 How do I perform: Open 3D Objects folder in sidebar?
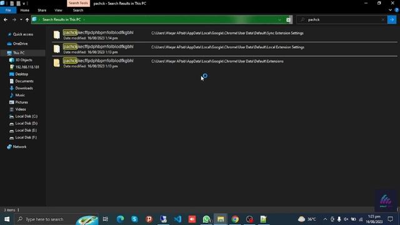[x=24, y=60]
